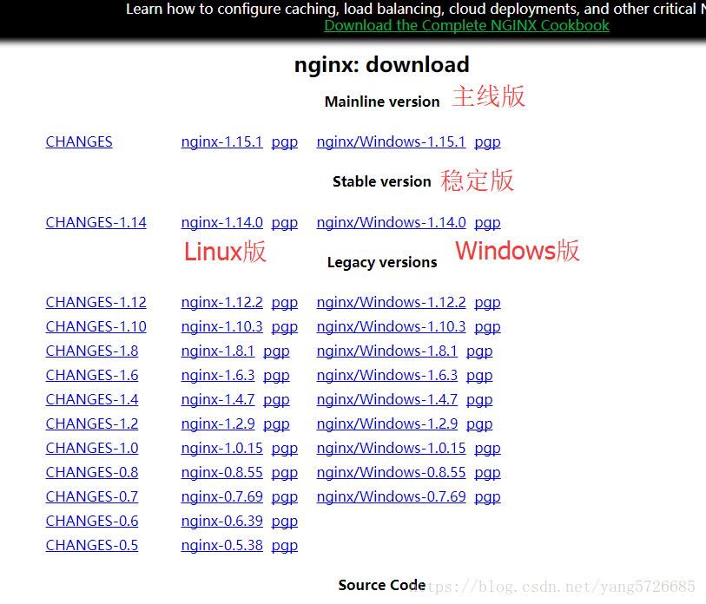Screen dimensions: 706x604
Task: Download nginx/Windows-1.10.3
Action: (392, 327)
